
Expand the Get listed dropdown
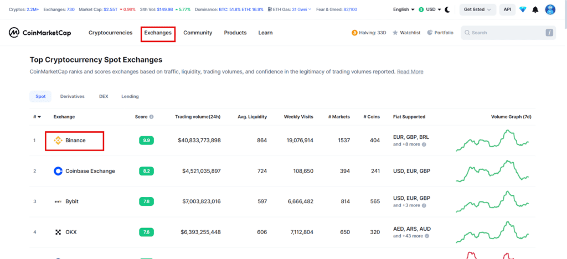(477, 10)
